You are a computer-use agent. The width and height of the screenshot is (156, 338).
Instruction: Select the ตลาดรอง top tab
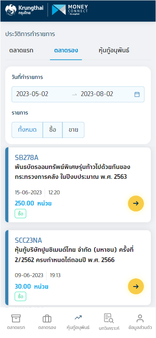coord(66,51)
